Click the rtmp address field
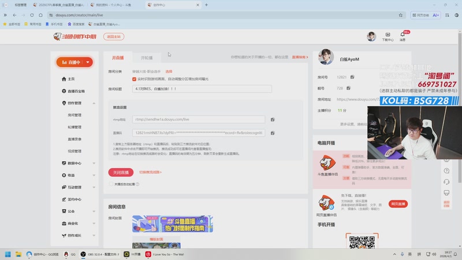462x260 pixels. [199, 120]
